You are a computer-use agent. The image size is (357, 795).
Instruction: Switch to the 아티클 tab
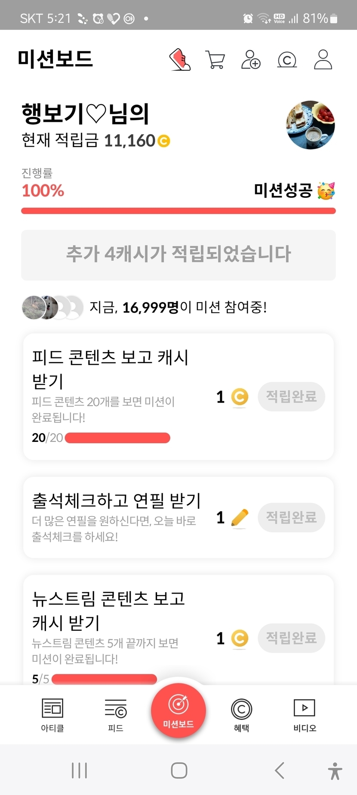pyautogui.click(x=52, y=715)
